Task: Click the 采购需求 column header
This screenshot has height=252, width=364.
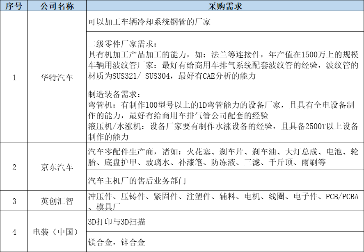Action: pyautogui.click(x=225, y=6)
